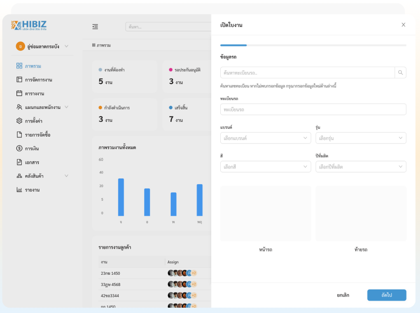Click the ยกเลิก cancel button
The width and height of the screenshot is (420, 313).
[343, 295]
